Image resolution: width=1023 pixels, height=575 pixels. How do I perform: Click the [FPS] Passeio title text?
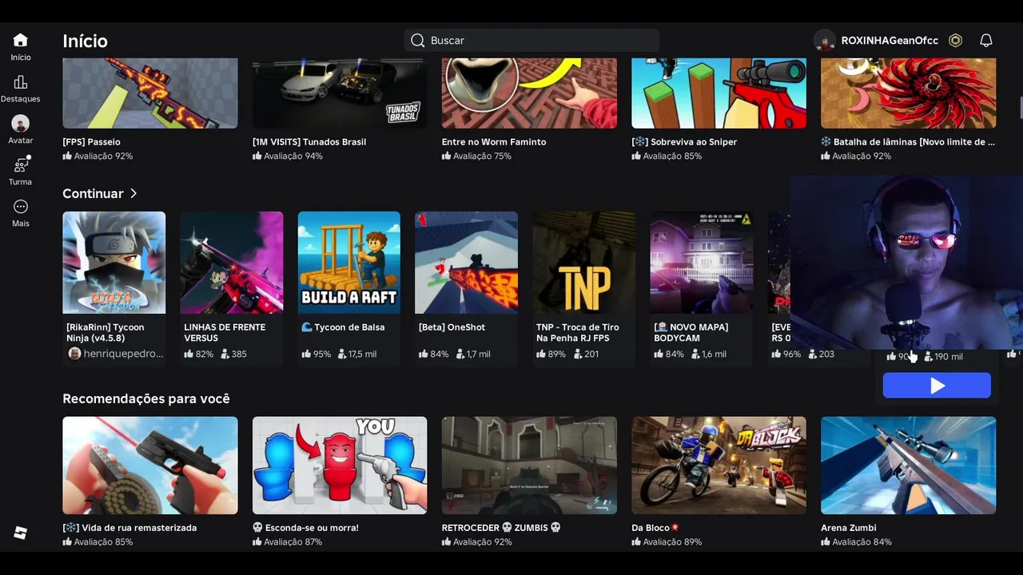click(91, 142)
